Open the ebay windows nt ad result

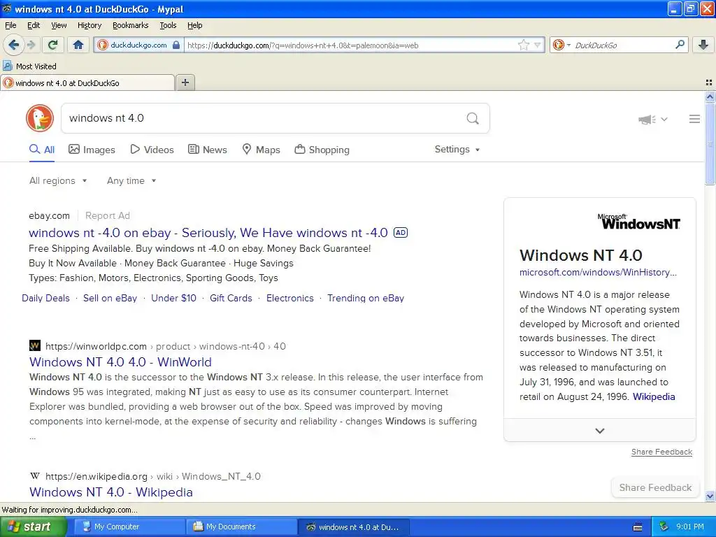pos(208,233)
